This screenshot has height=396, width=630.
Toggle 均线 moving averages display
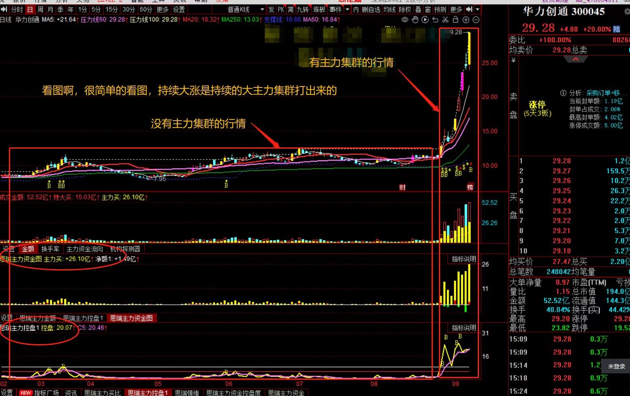pos(390,9)
